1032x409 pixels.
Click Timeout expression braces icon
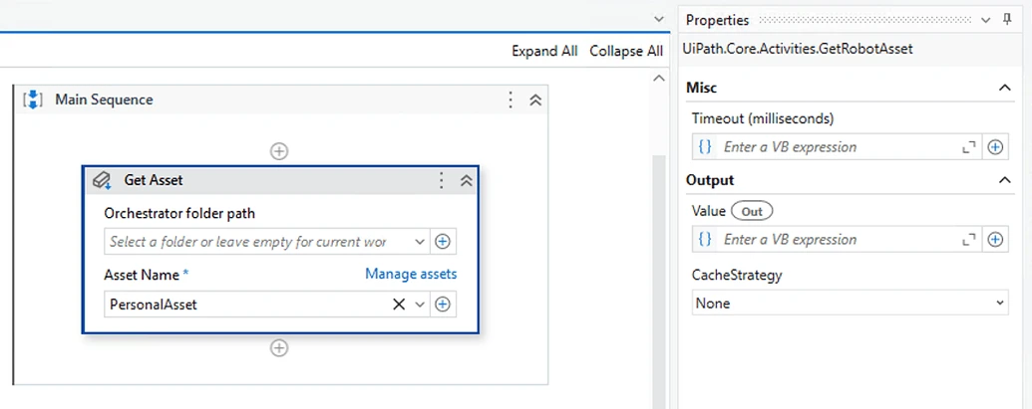[705, 147]
